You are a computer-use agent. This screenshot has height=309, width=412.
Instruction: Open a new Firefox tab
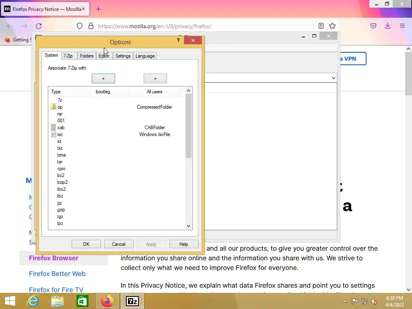(98, 9)
